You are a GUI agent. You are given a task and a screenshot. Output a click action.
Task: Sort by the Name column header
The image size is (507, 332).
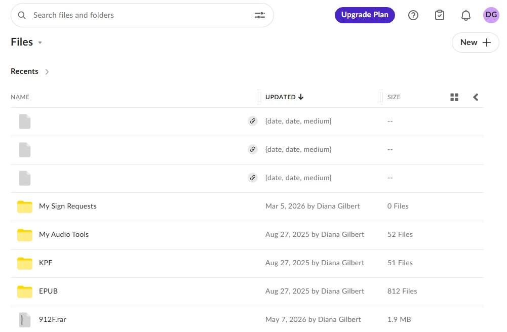(20, 97)
